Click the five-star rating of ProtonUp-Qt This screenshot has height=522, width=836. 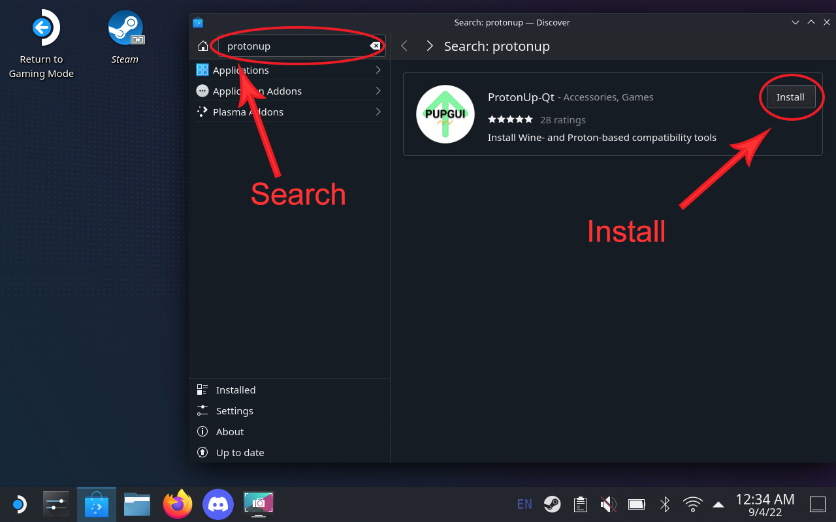tap(511, 119)
